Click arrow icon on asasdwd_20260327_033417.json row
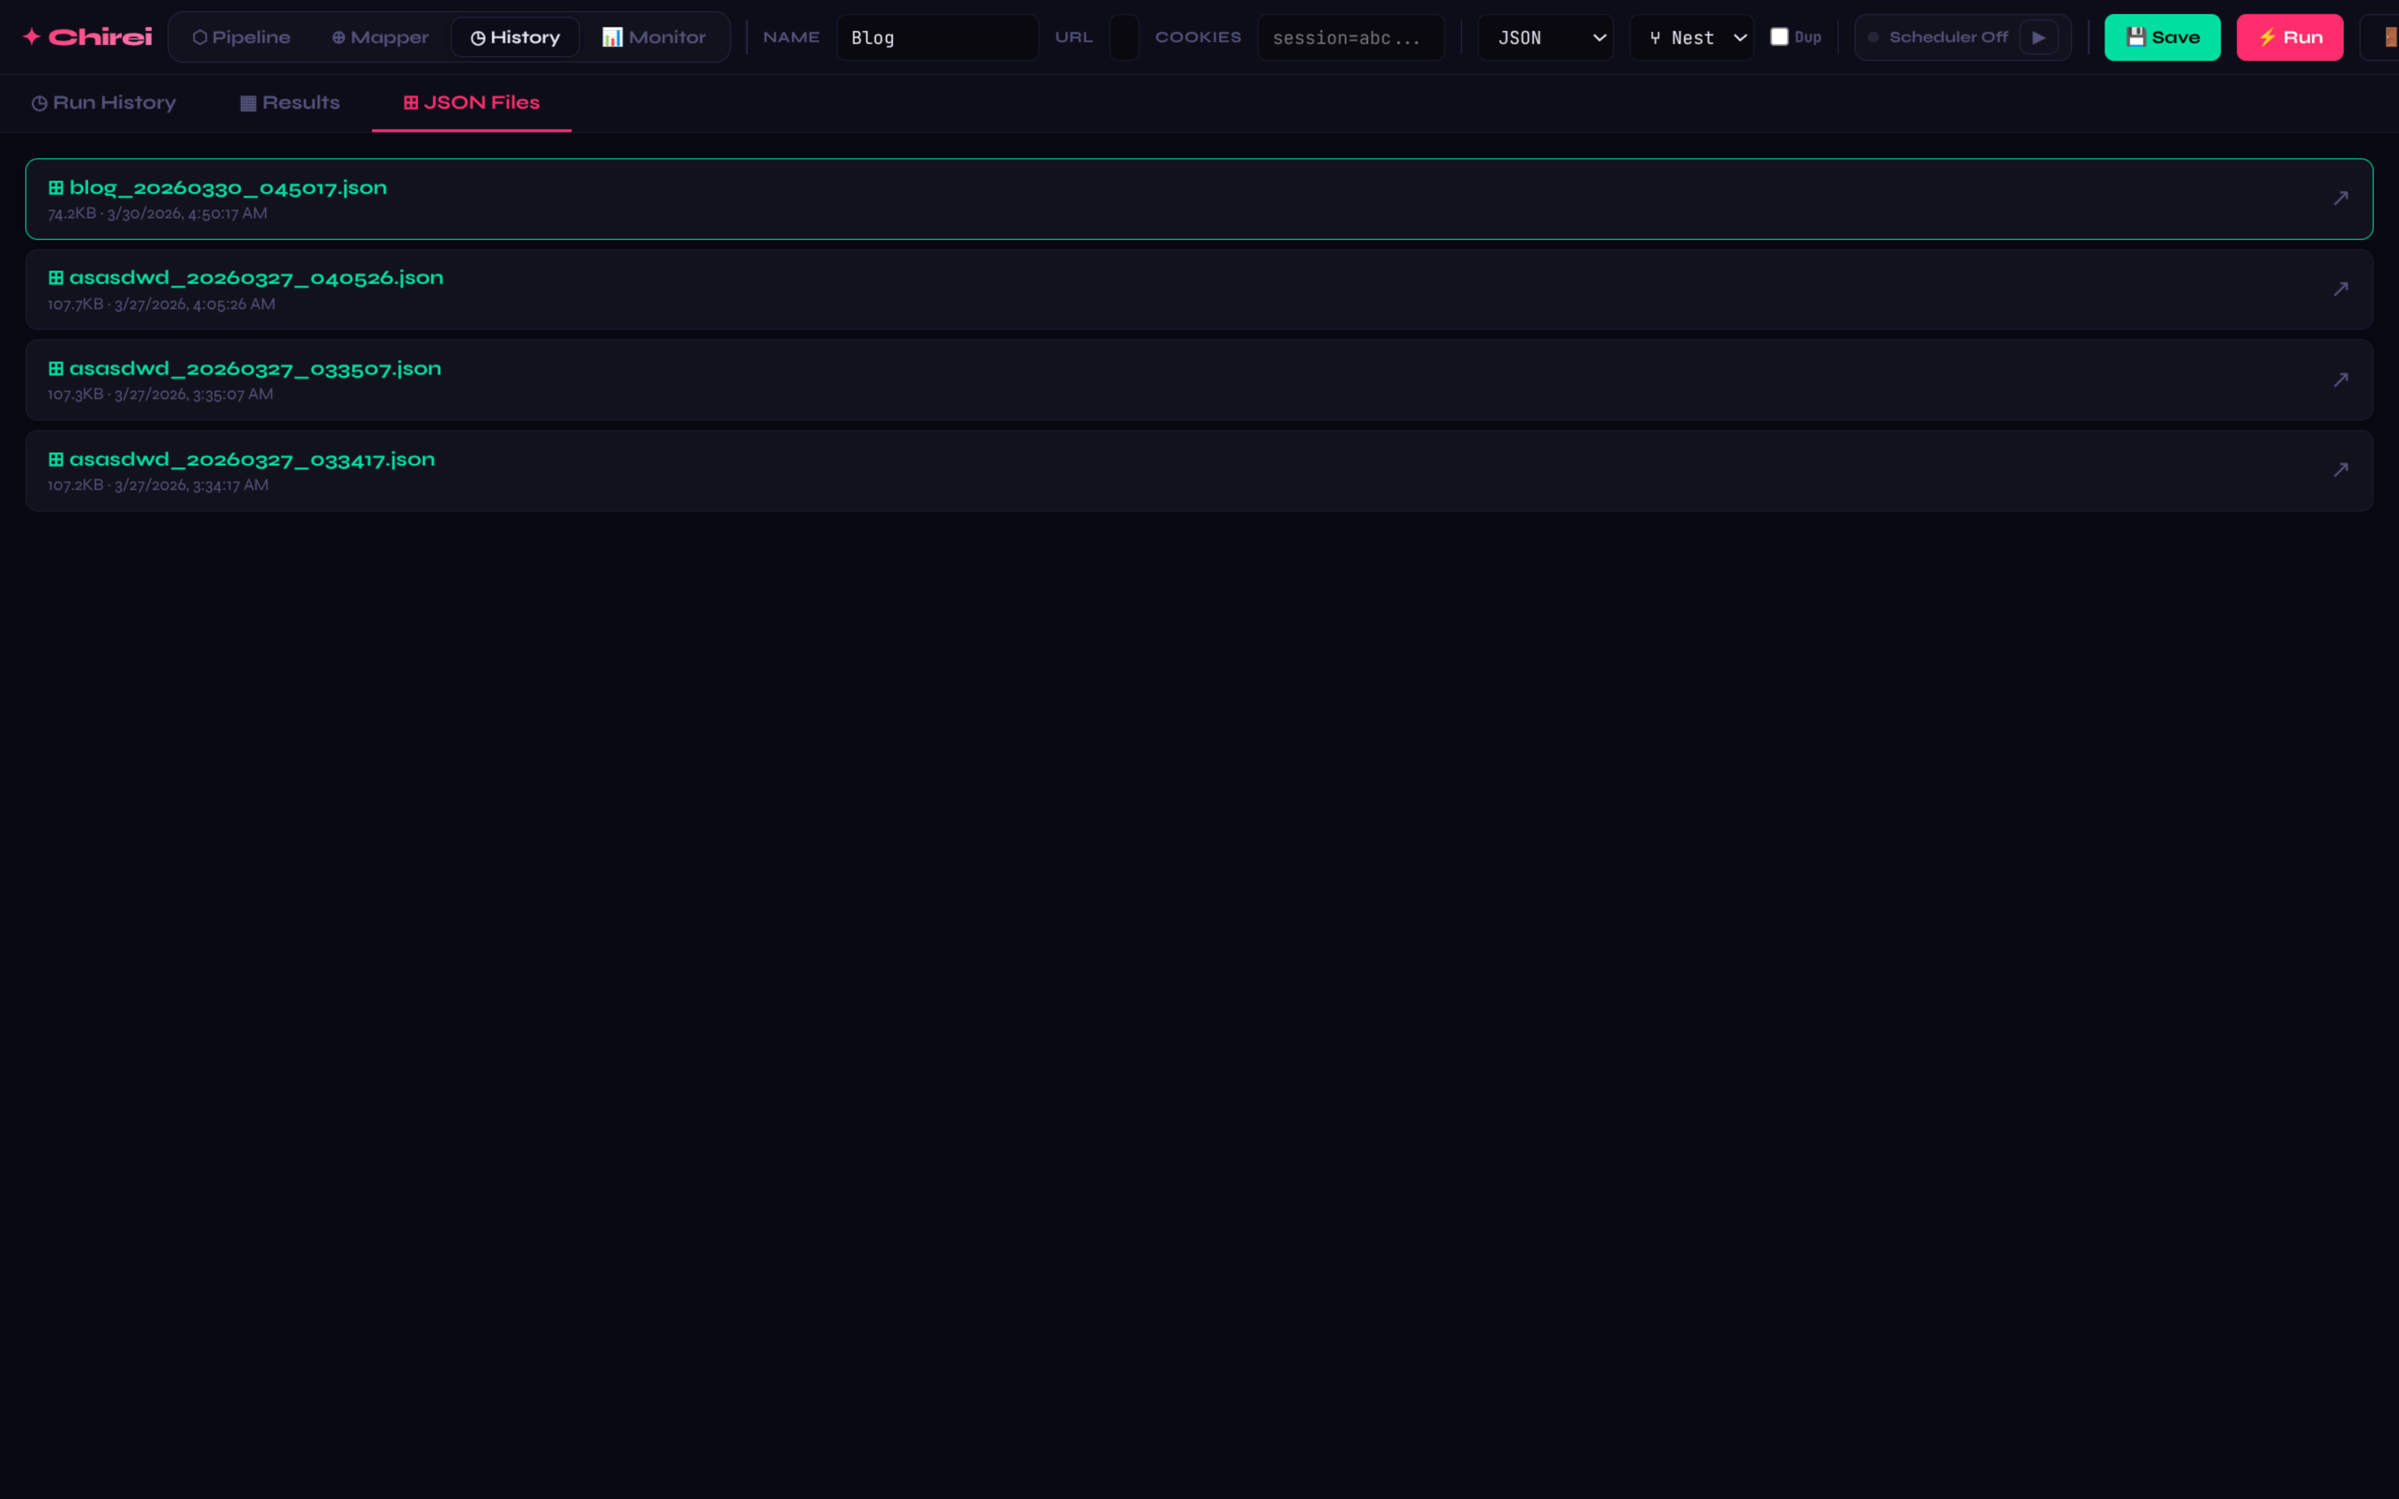This screenshot has height=1499, width=2399. 2340,470
